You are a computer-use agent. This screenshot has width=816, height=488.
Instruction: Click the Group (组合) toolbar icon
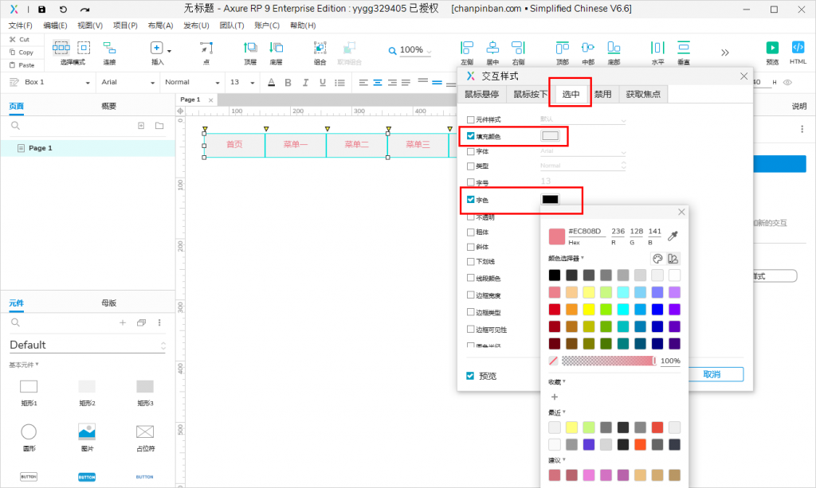pyautogui.click(x=320, y=48)
